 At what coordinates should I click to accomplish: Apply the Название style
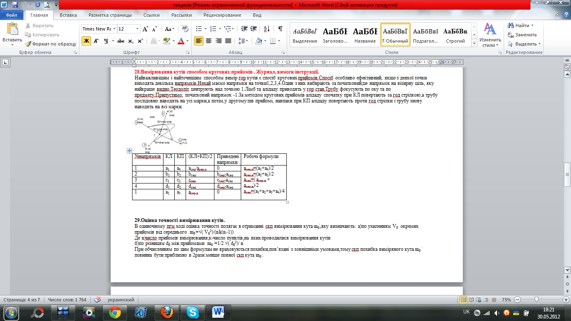pyautogui.click(x=365, y=35)
